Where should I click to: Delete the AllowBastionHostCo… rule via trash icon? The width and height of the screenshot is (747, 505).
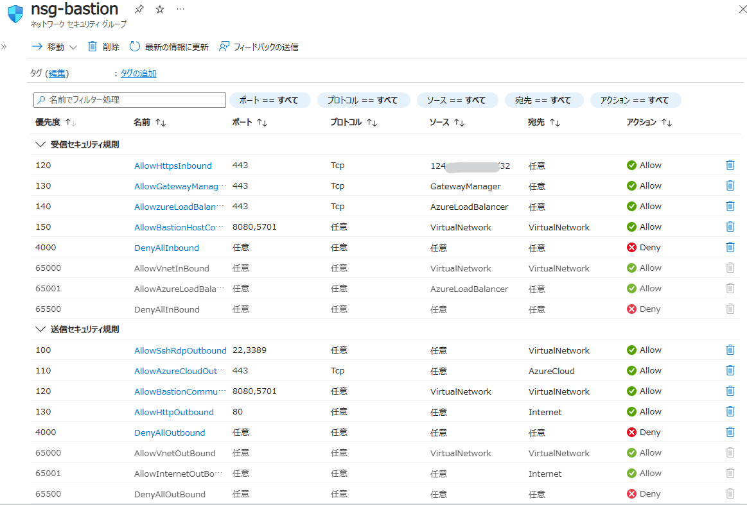pyautogui.click(x=730, y=227)
